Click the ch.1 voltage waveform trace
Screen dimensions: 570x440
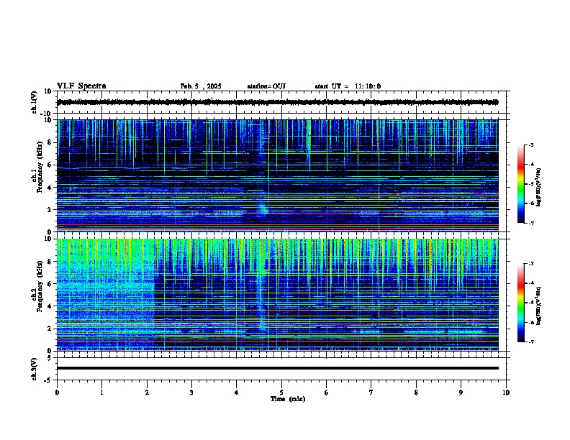pyautogui.click(x=278, y=102)
